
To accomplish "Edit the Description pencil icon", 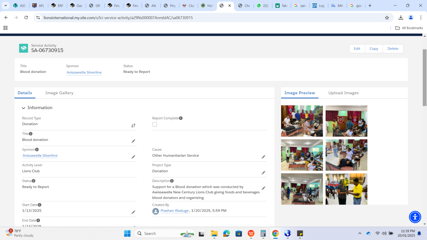I will tap(264, 188).
